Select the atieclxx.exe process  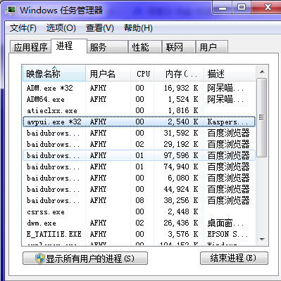pos(139,110)
